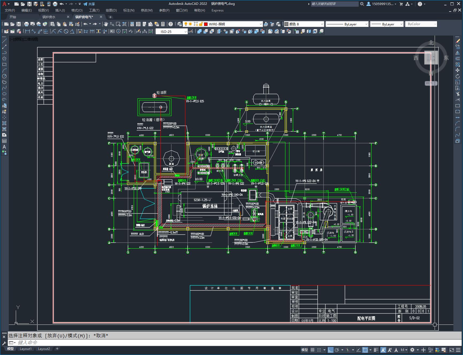
Task: Select the Mirror tool in modify toolbar
Action: click(458, 53)
